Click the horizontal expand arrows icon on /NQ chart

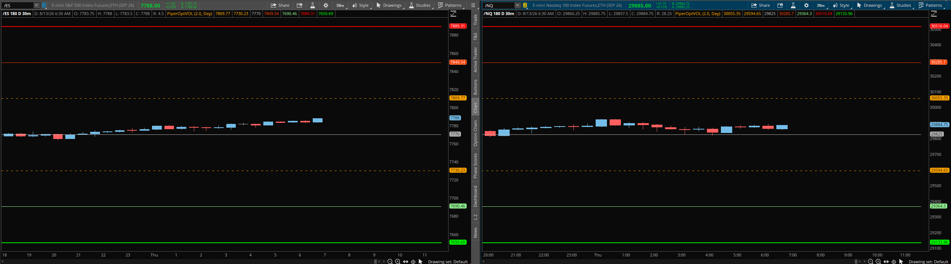[x=886, y=261]
